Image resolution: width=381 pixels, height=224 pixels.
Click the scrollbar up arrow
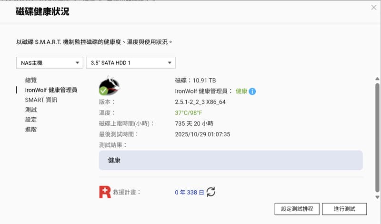(377, 79)
